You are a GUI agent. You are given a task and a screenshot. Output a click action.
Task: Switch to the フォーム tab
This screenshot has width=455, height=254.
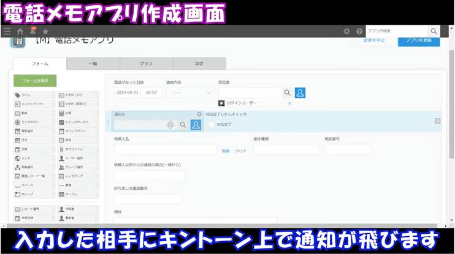pyautogui.click(x=40, y=64)
